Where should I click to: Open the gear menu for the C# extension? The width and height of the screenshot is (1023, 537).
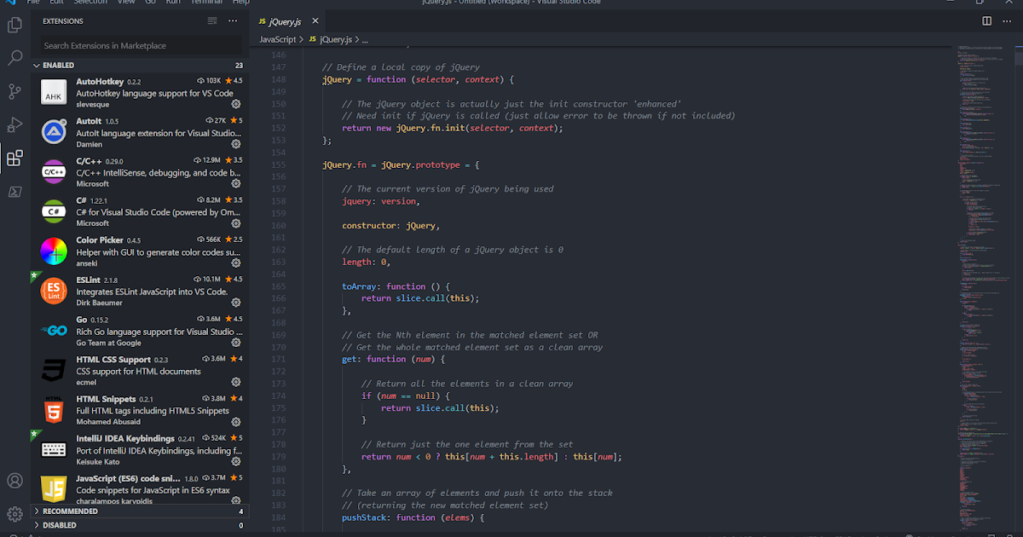pos(236,223)
